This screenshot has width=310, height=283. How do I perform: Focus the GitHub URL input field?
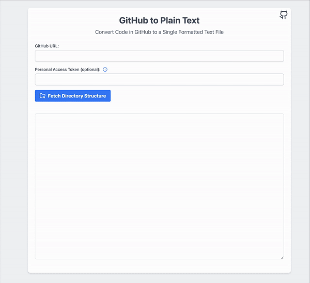159,56
